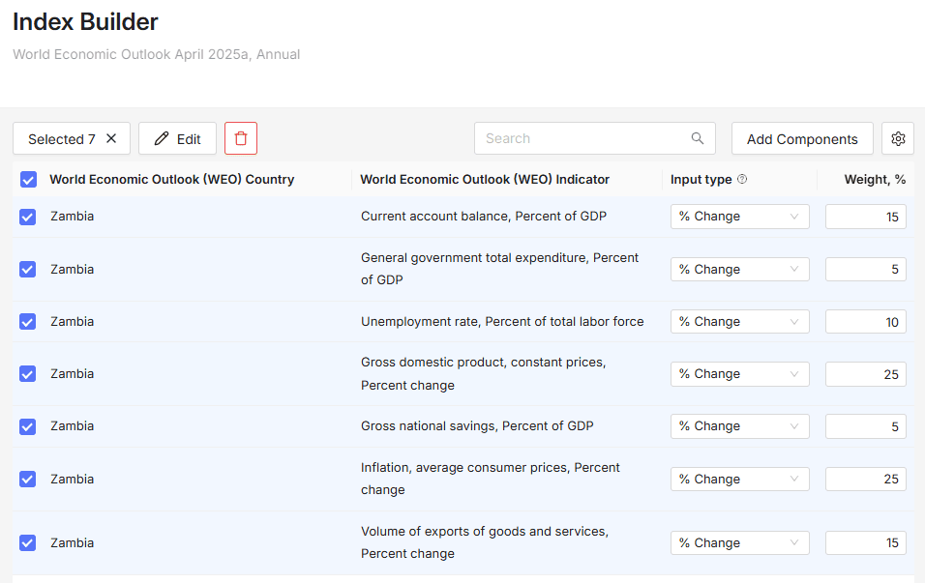Click the Edit button
Screen dimensions: 925x583
(x=178, y=138)
